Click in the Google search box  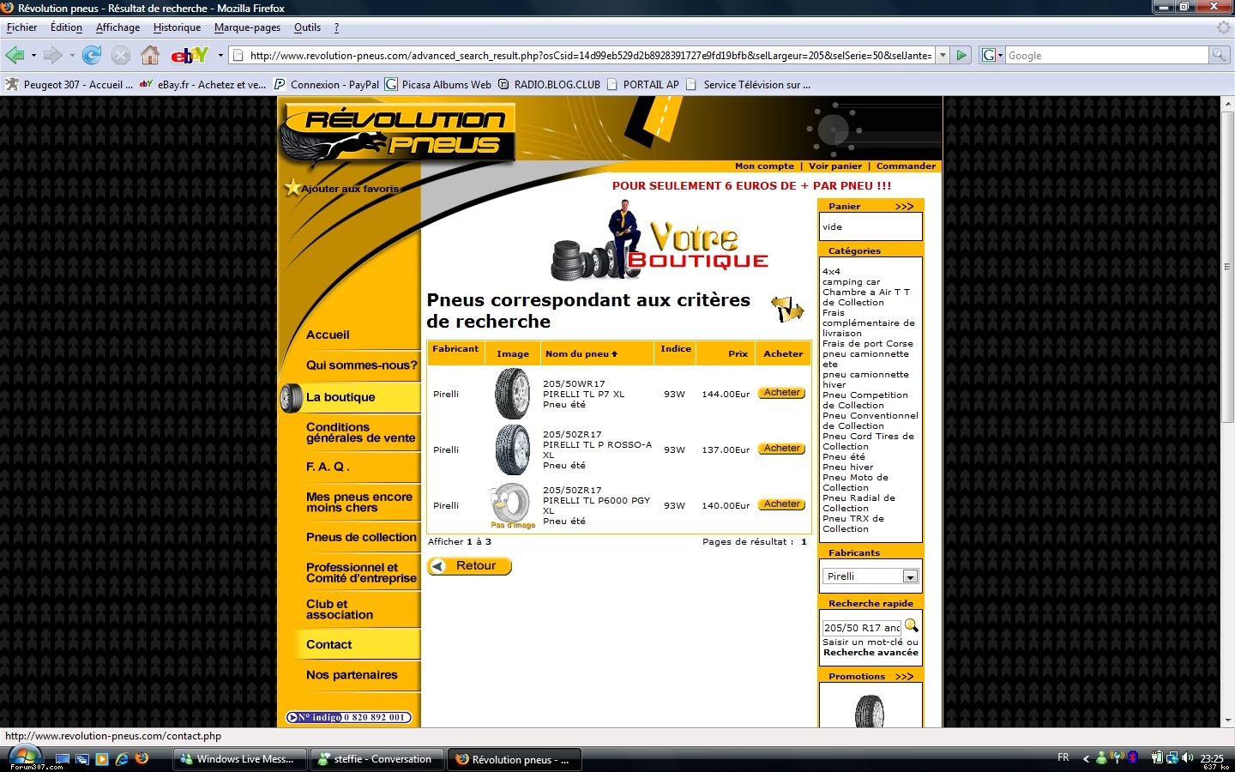pos(1106,55)
